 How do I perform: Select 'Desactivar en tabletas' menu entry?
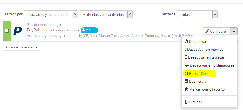click(x=210, y=57)
